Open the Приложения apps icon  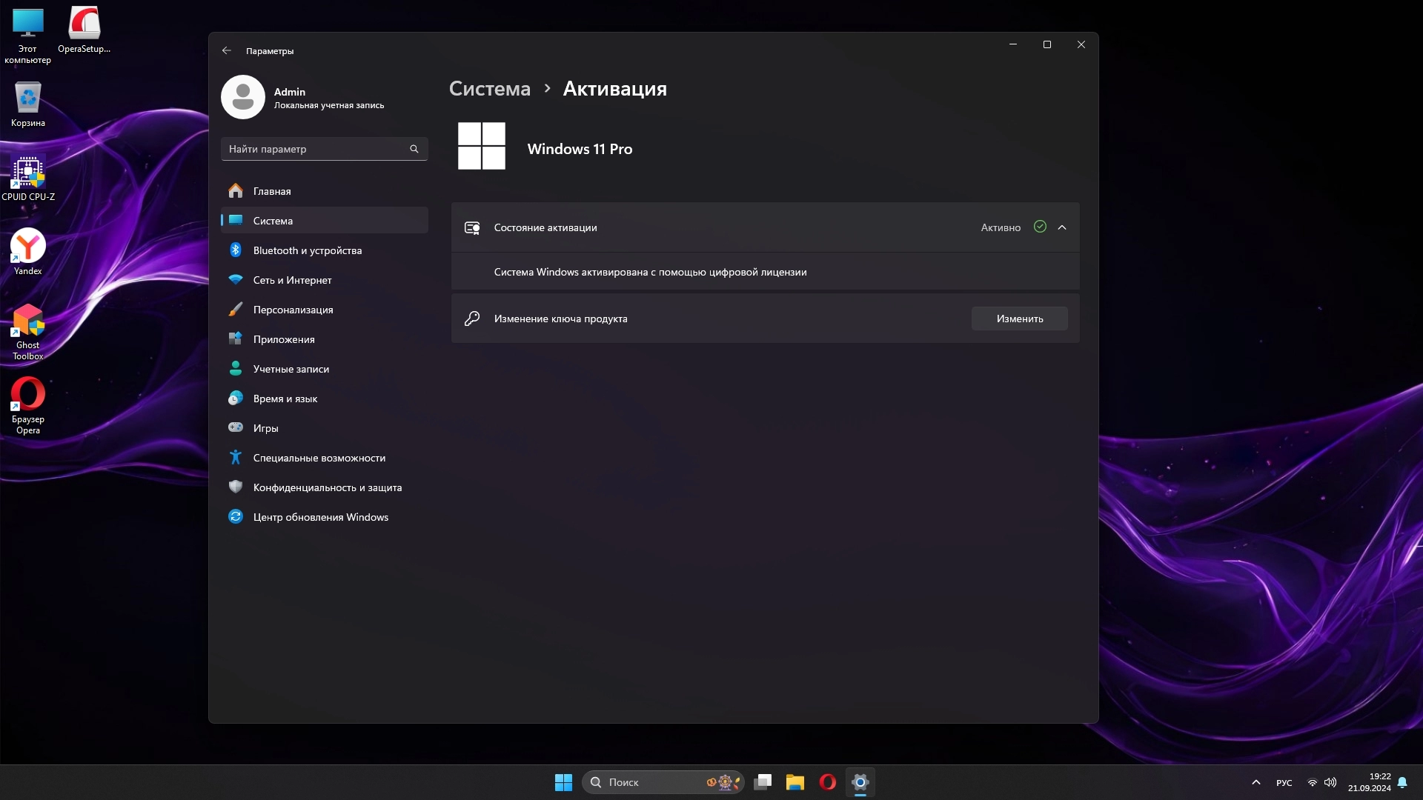pyautogui.click(x=236, y=339)
